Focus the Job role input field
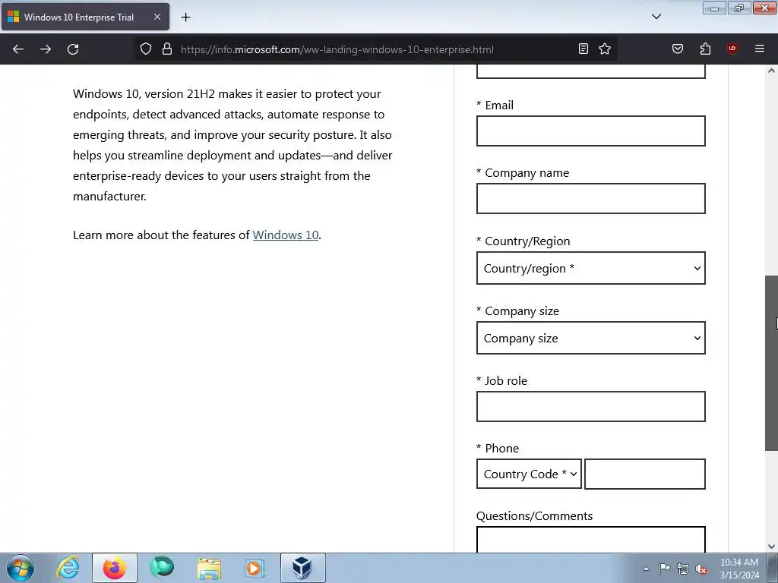 click(x=590, y=407)
